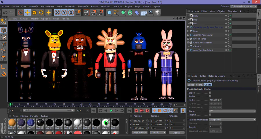This screenshot has width=261, height=139.
Task: Open the Archivo menu
Action: point(5,6)
